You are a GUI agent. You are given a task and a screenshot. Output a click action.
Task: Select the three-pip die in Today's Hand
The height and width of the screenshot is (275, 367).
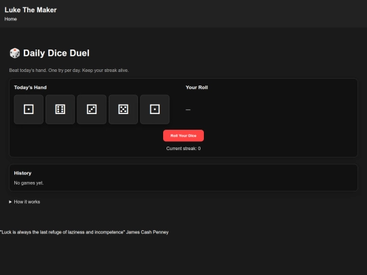click(92, 109)
